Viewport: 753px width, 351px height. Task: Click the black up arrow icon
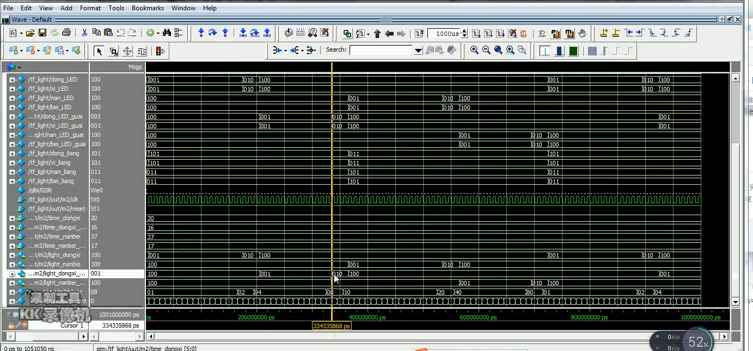click(x=377, y=34)
